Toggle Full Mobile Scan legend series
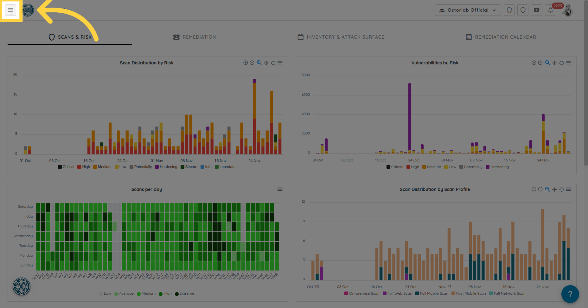 coord(431,293)
